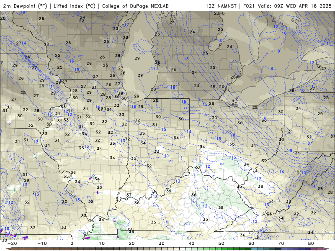This screenshot has width=335, height=251.
Task: Click the '2m Dewpoint (°F)' title text
Action: (x=25, y=6)
